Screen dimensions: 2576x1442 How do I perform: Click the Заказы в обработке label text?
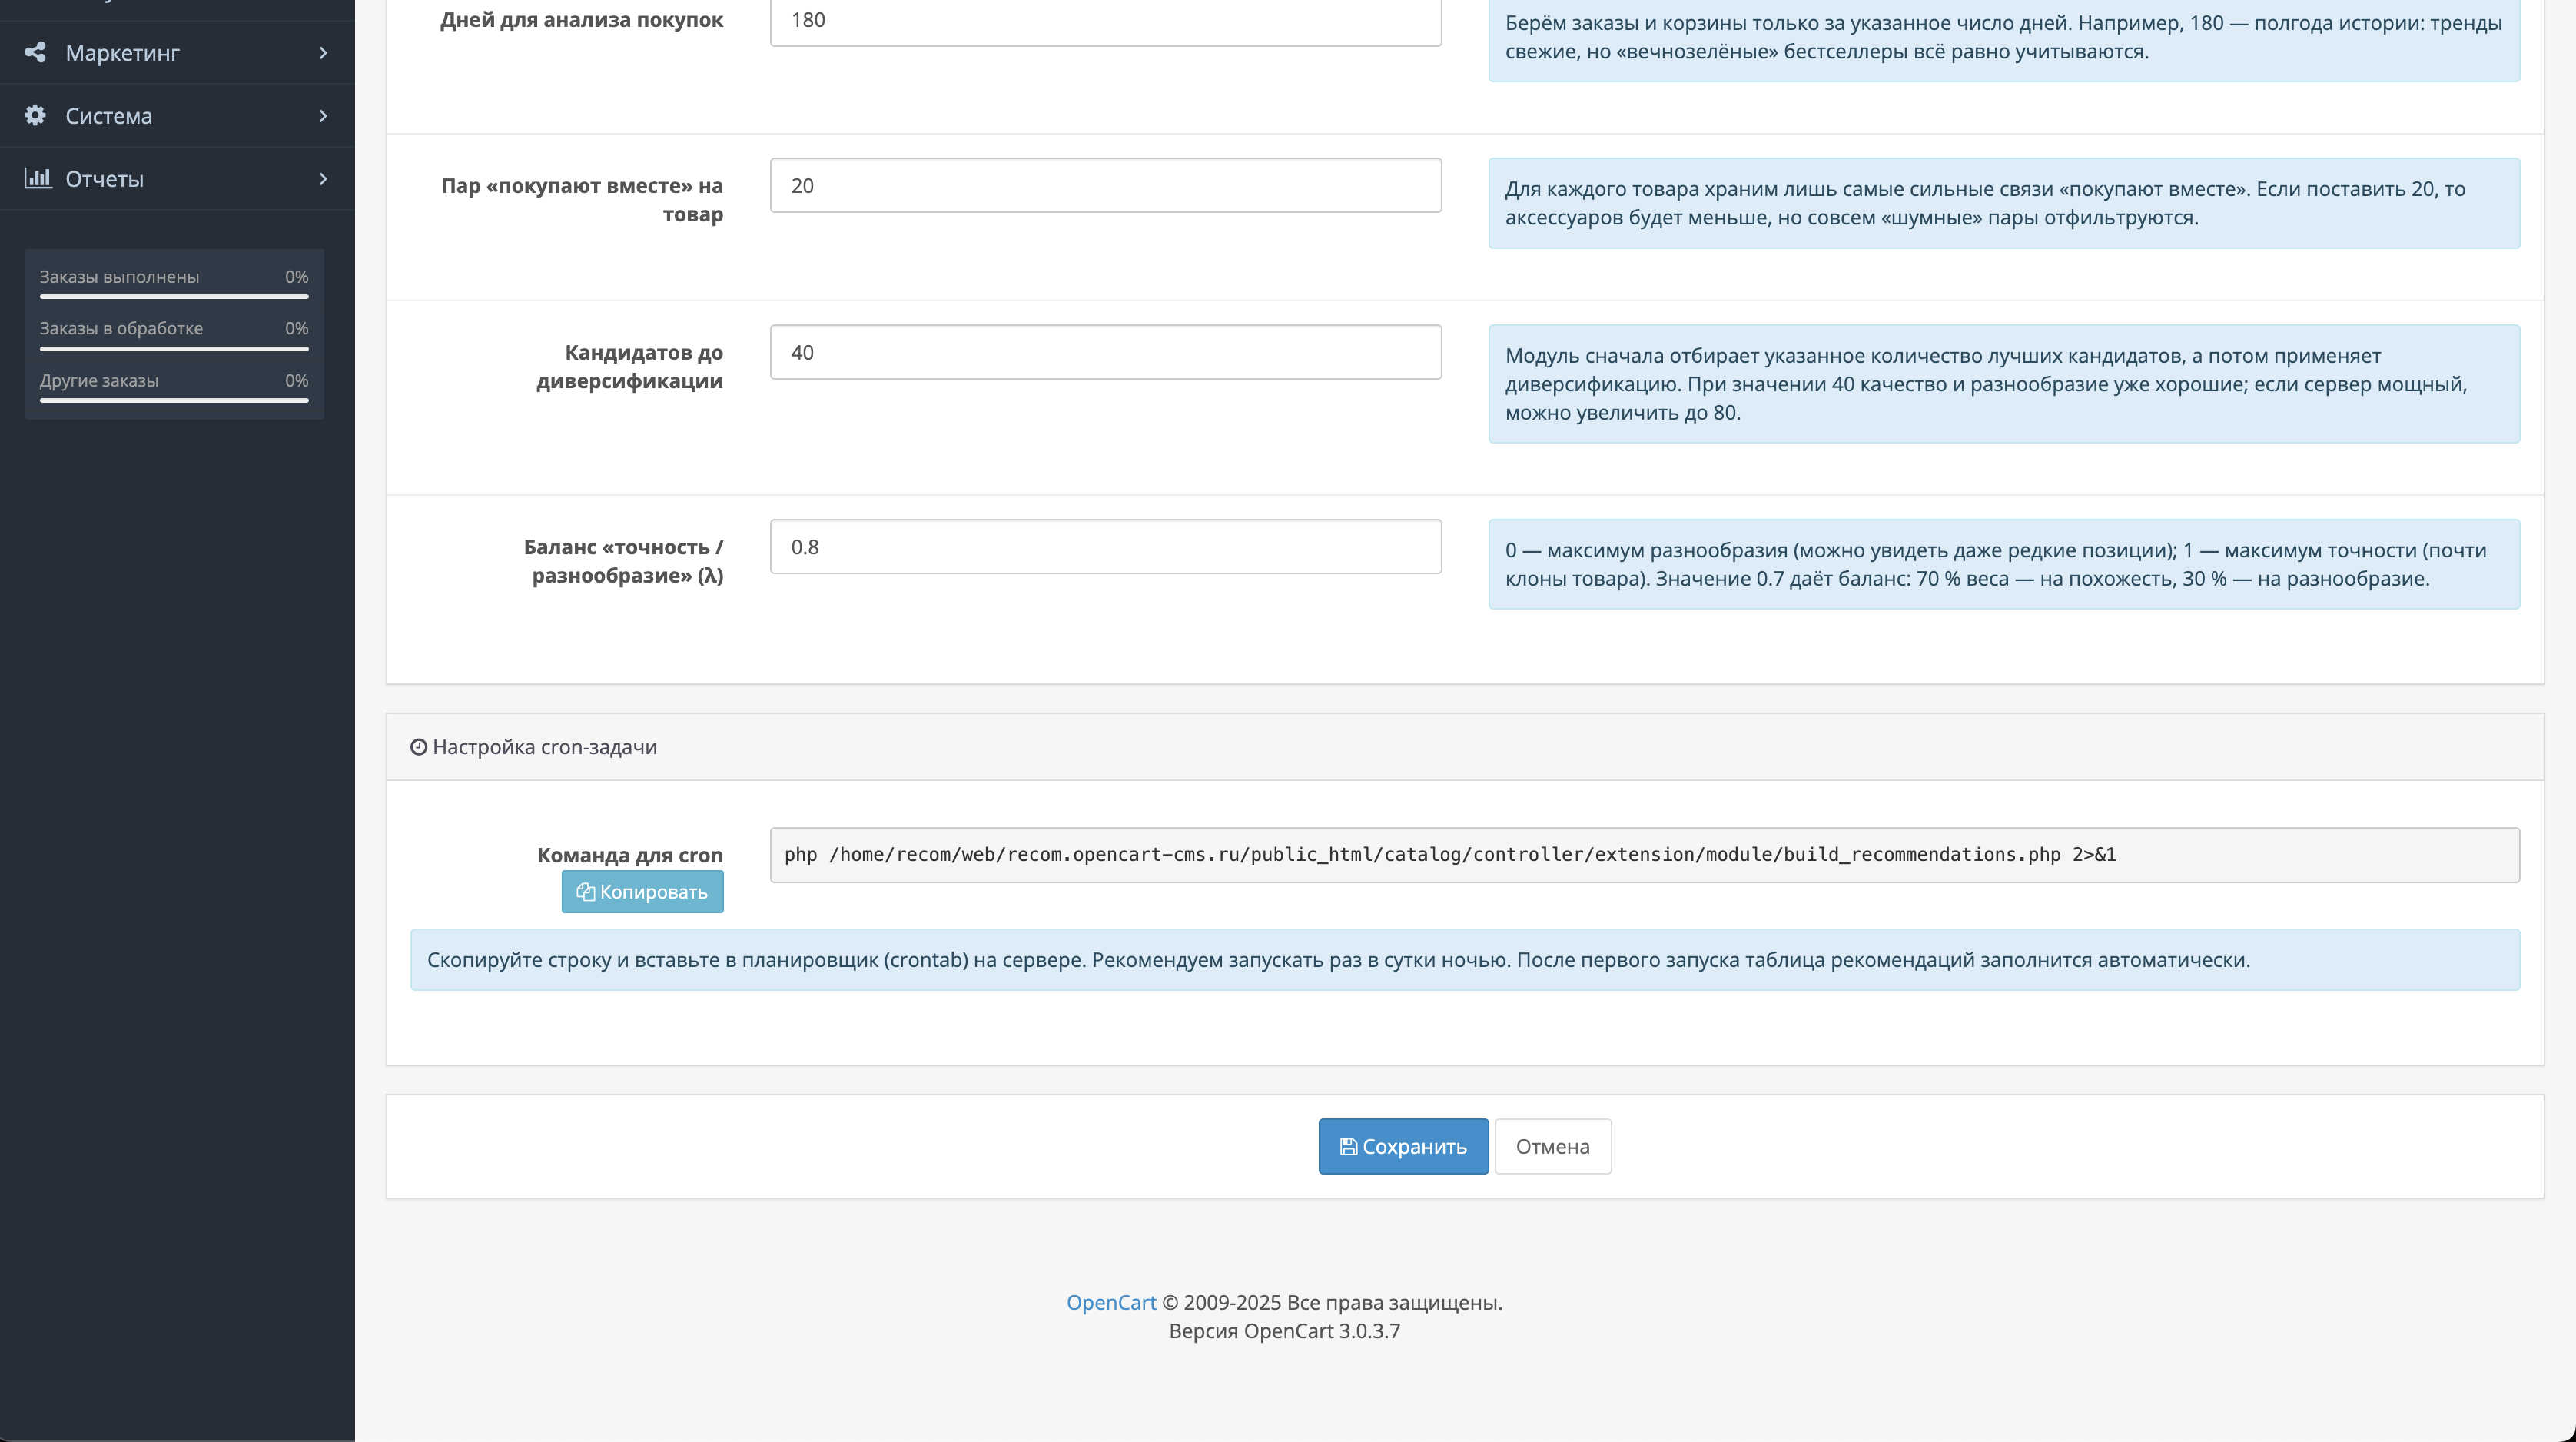(121, 328)
